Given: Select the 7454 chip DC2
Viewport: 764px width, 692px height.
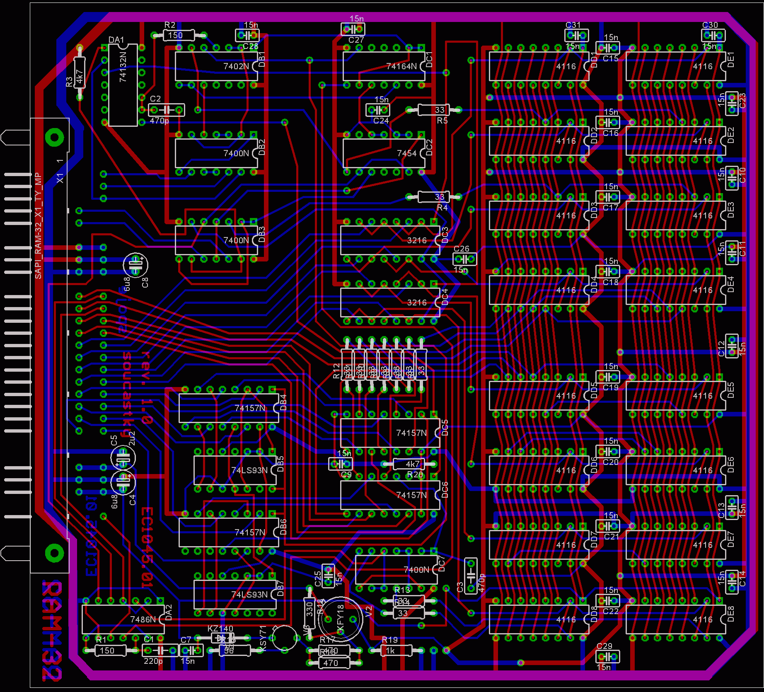Looking at the screenshot, I should (x=384, y=153).
